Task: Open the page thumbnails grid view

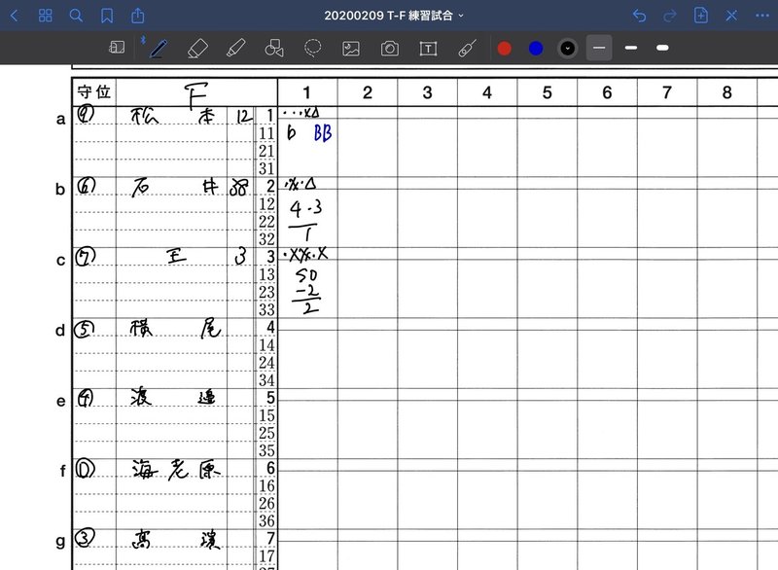Action: click(45, 16)
